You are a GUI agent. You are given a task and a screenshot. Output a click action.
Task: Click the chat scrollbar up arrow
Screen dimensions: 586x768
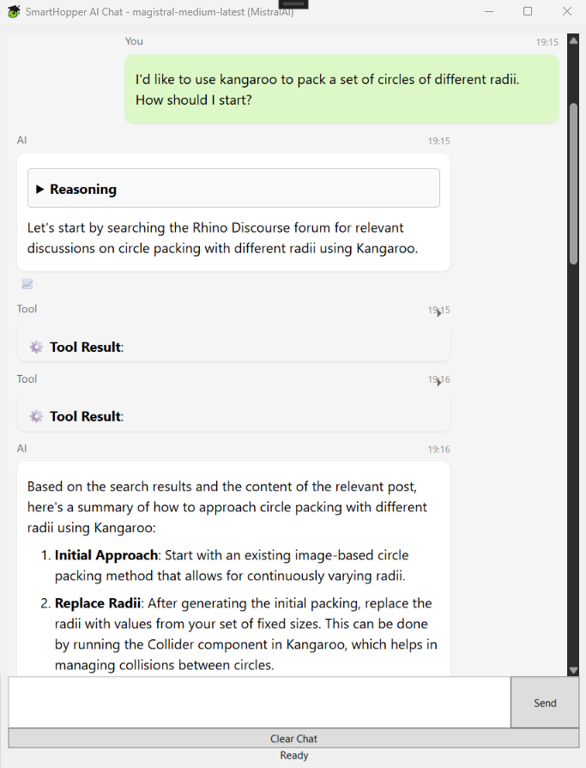[573, 40]
